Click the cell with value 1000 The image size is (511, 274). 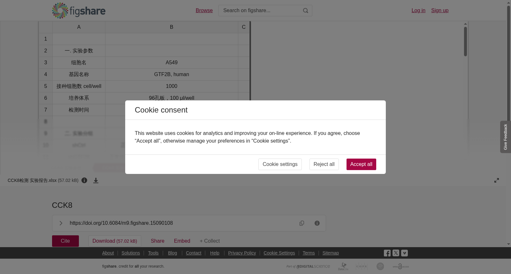click(x=172, y=86)
